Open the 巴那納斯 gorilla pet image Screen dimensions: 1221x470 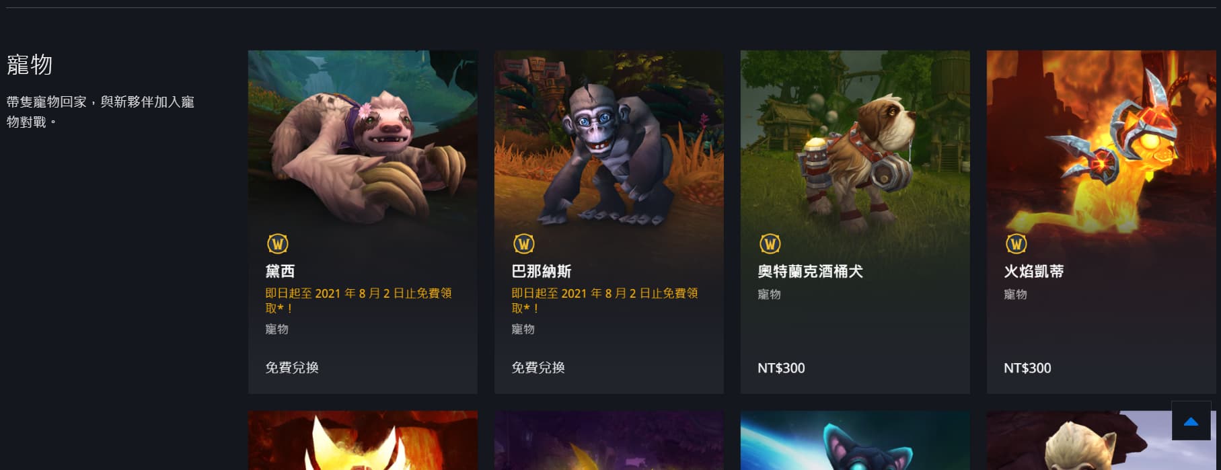point(609,138)
